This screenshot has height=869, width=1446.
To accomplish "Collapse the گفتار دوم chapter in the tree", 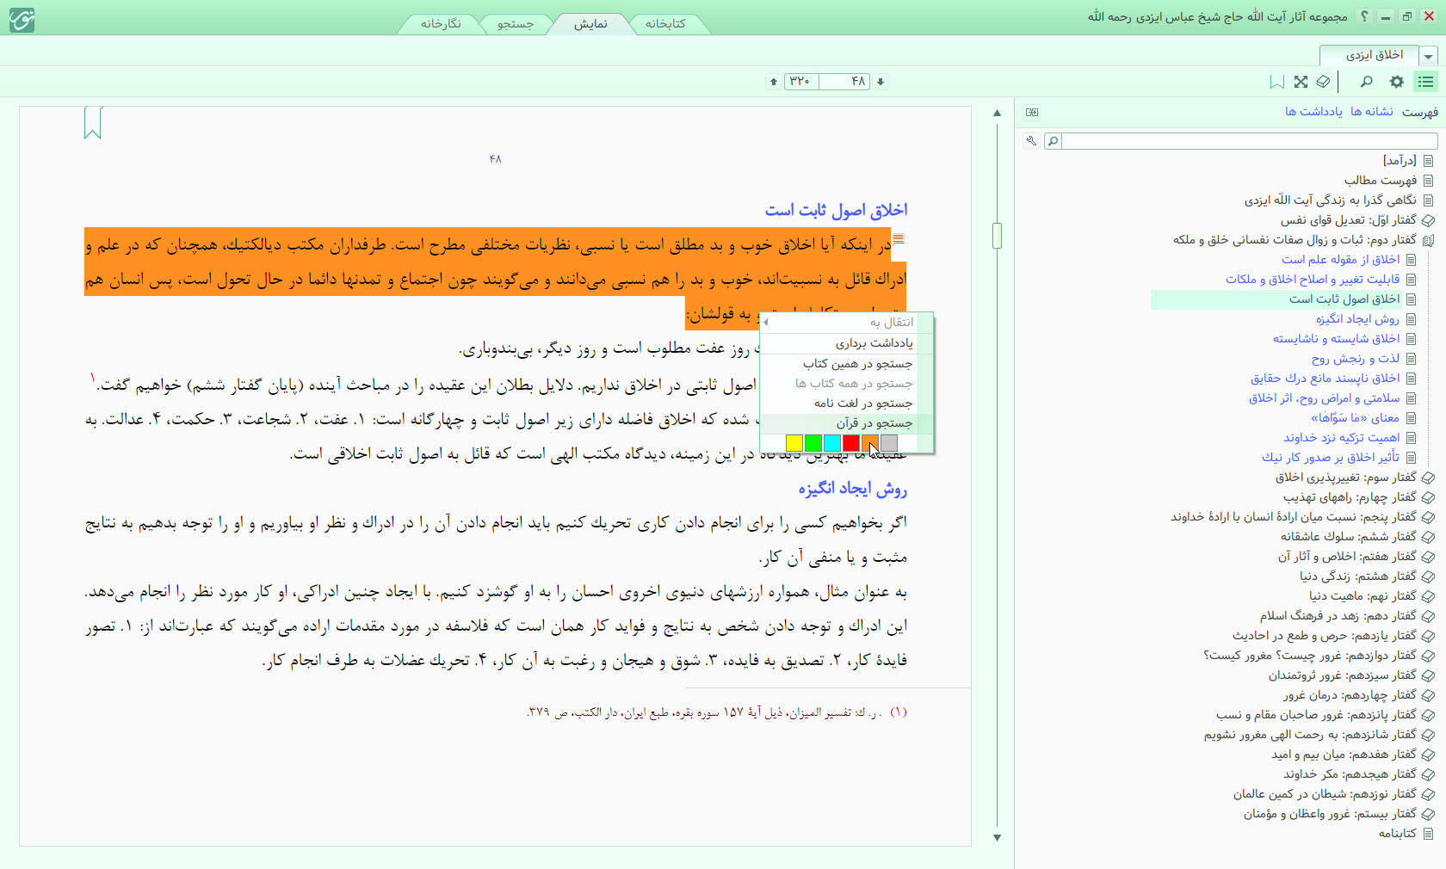I will point(1428,240).
